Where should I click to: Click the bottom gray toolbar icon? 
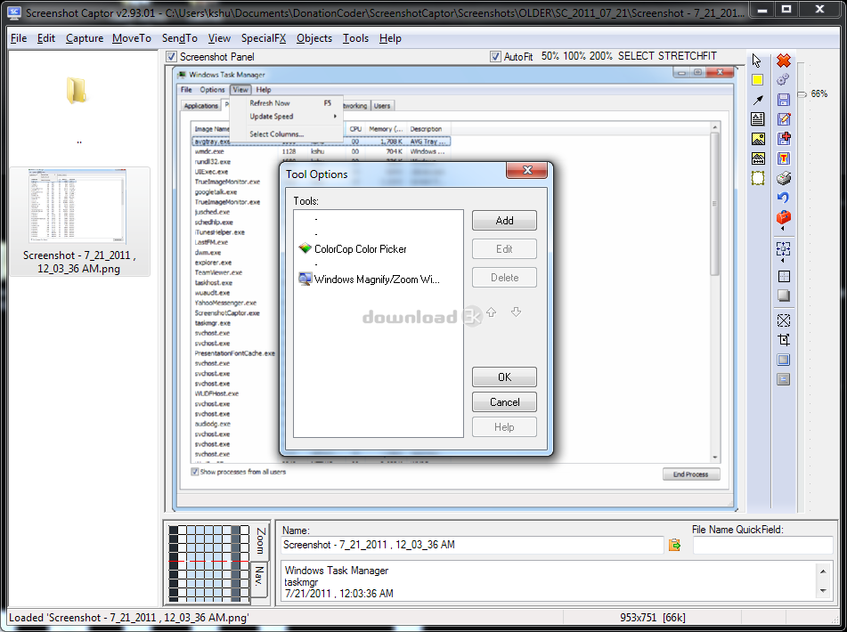(784, 379)
